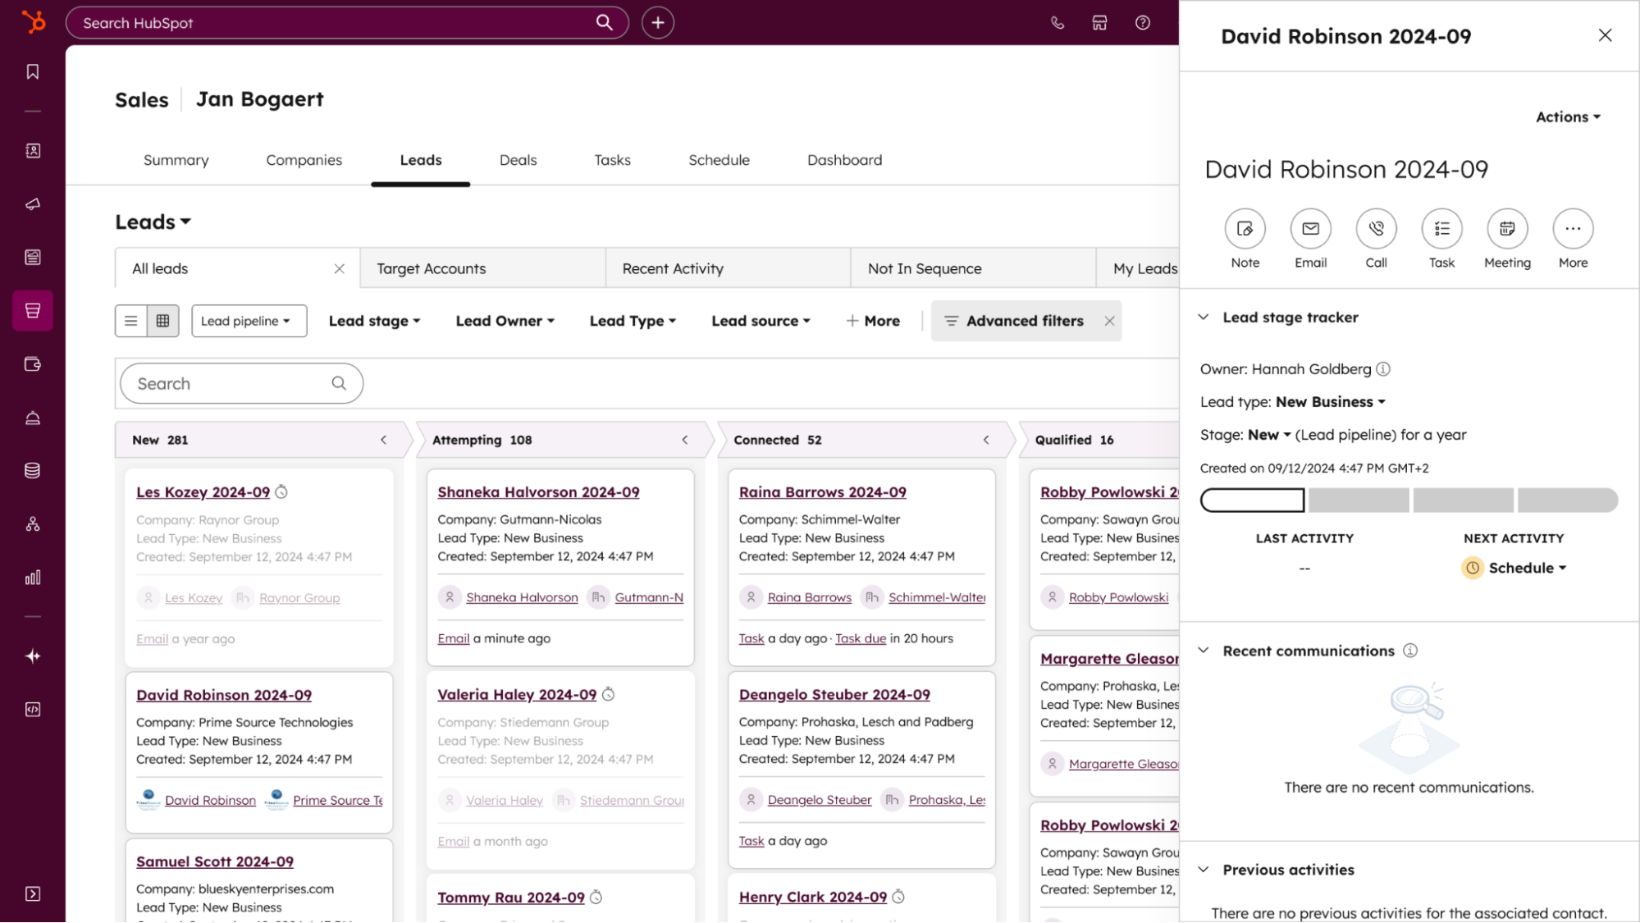
Task: Switch to list view layout
Action: pyautogui.click(x=131, y=321)
